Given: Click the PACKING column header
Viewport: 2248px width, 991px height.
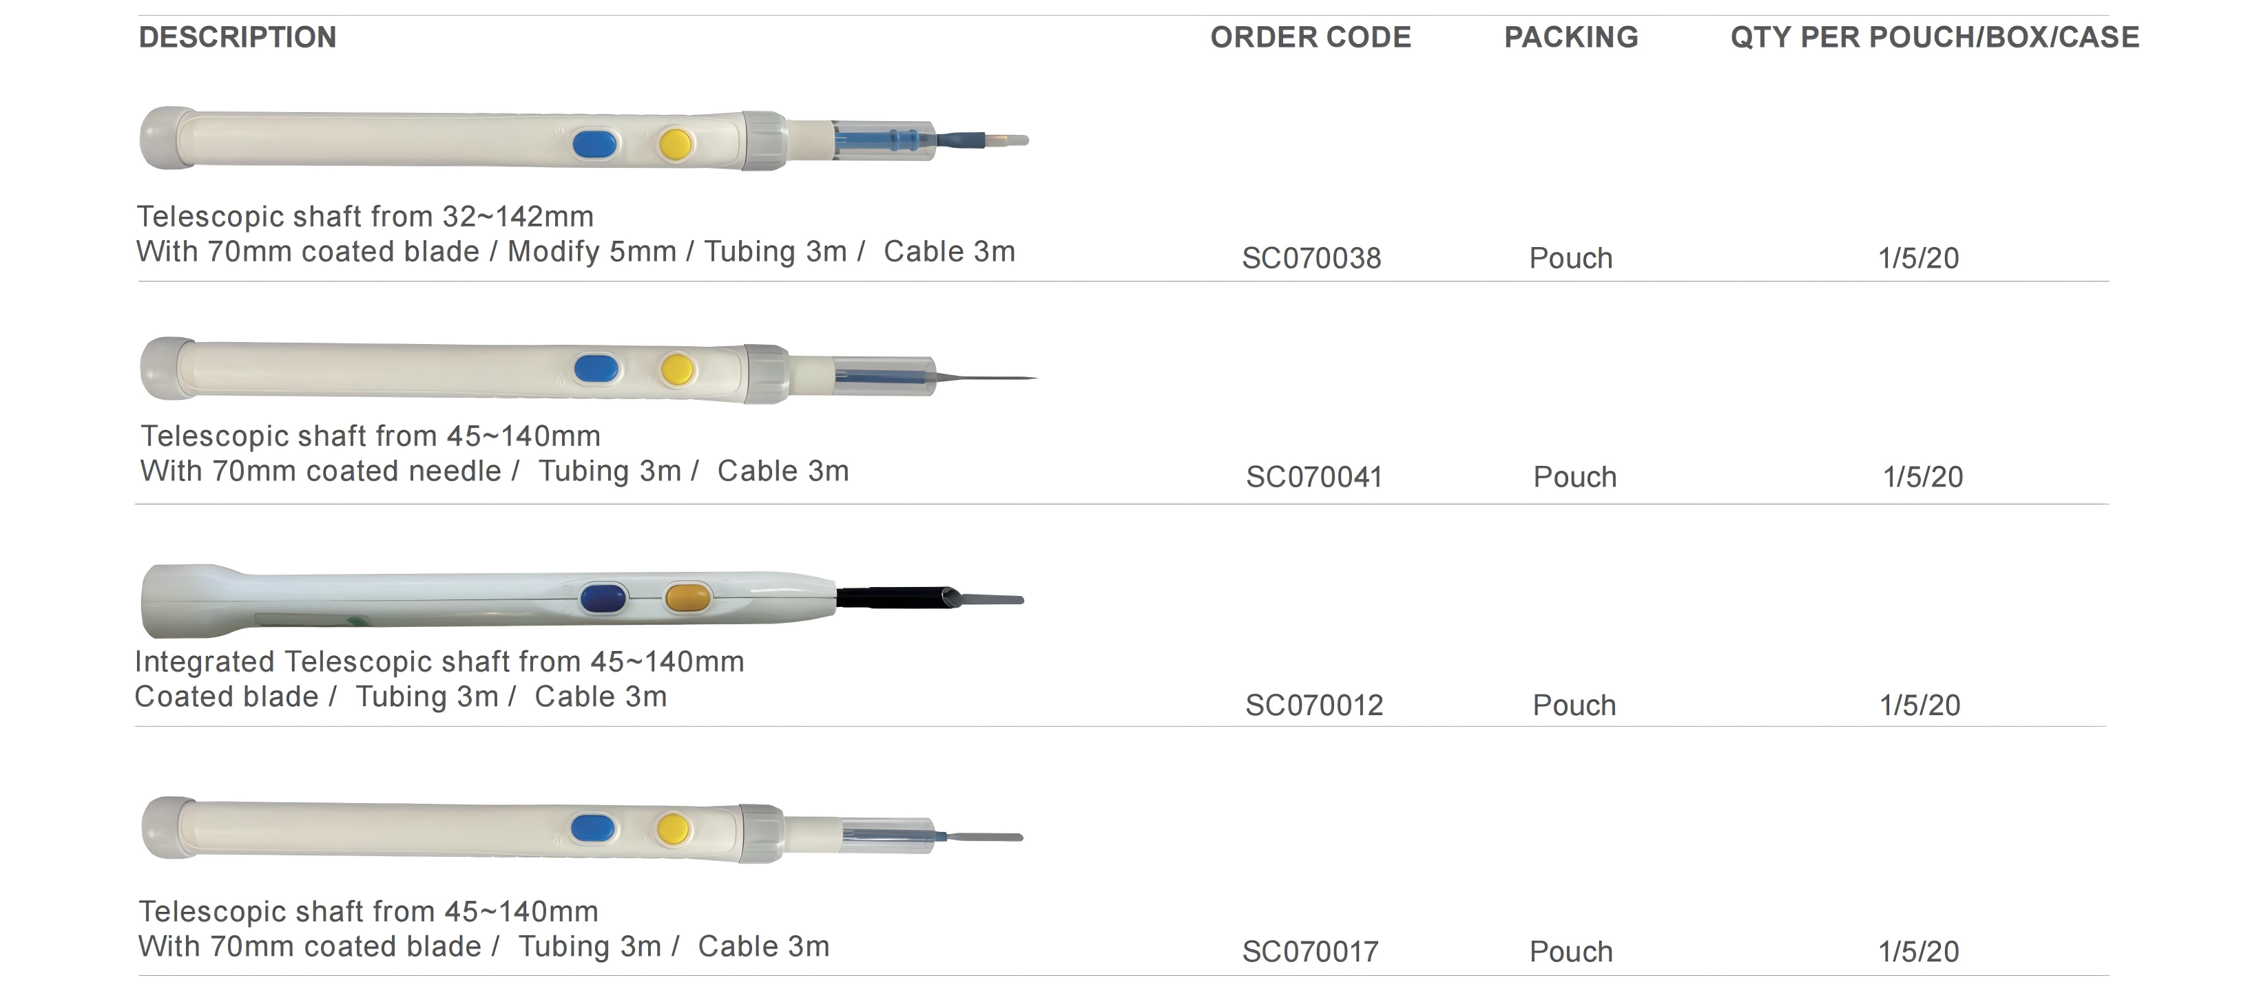Looking at the screenshot, I should 1571,38.
